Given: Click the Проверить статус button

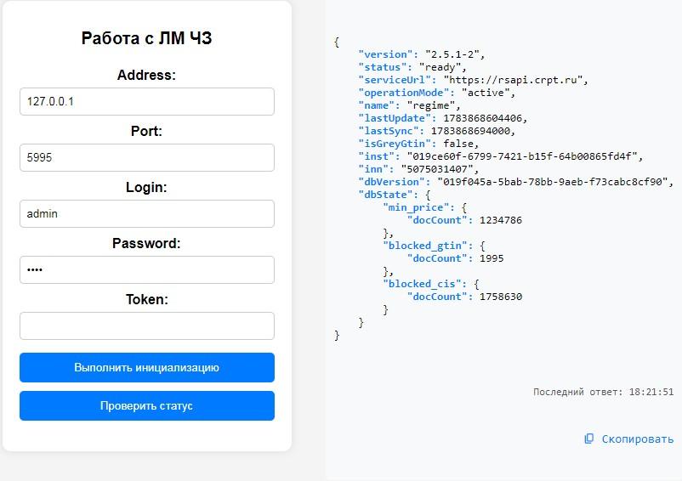Looking at the screenshot, I should [147, 406].
